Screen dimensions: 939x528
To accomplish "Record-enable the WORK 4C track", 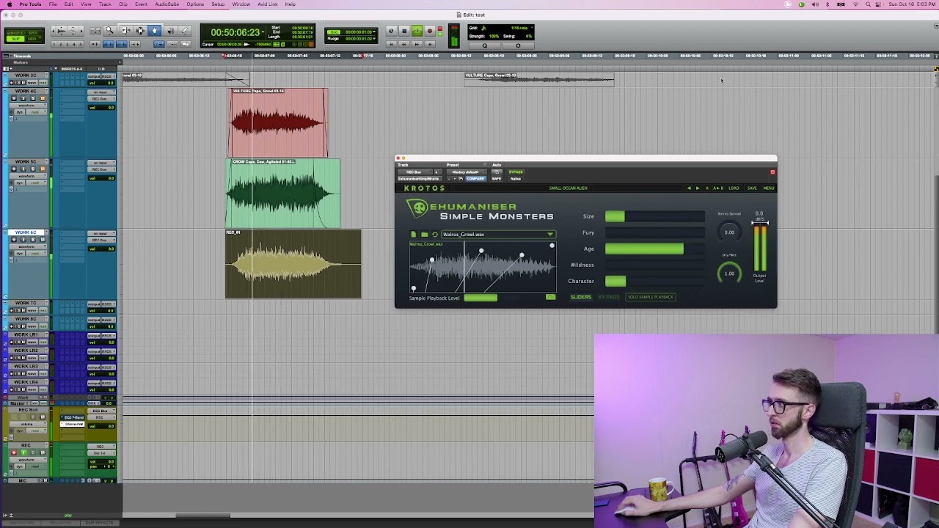I will click(x=14, y=98).
